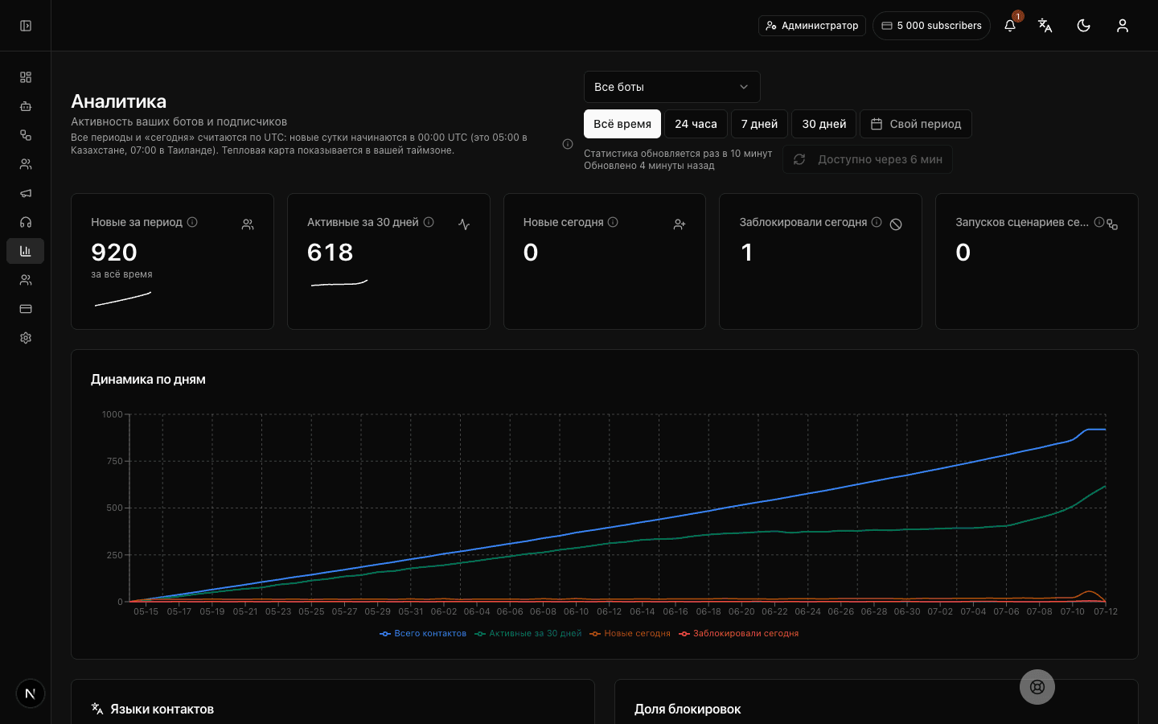Viewport: 1158px width, 724px height.
Task: Toggle the sidebar collapse icon
Action: 26,26
